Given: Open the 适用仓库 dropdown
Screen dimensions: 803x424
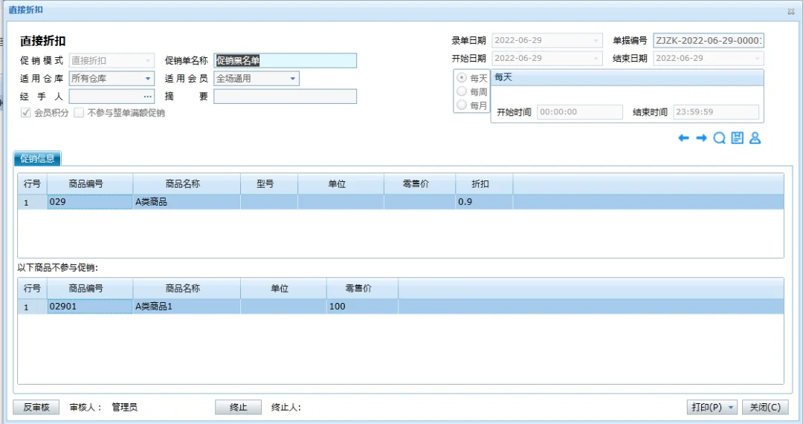Looking at the screenshot, I should point(147,78).
